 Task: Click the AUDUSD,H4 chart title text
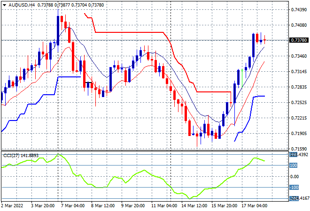(22, 5)
